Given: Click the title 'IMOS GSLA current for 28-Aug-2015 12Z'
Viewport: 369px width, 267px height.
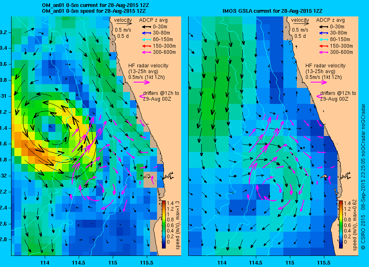Looking at the screenshot, I should click(272, 11).
